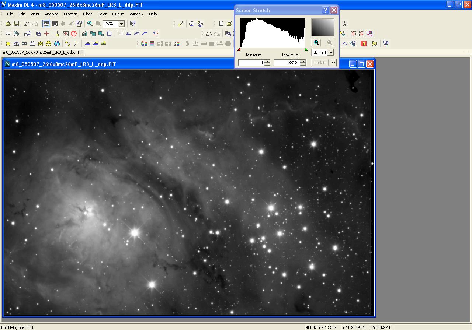This screenshot has height=330, width=472.
Task: Click the Minimum value input field
Action: [251, 63]
